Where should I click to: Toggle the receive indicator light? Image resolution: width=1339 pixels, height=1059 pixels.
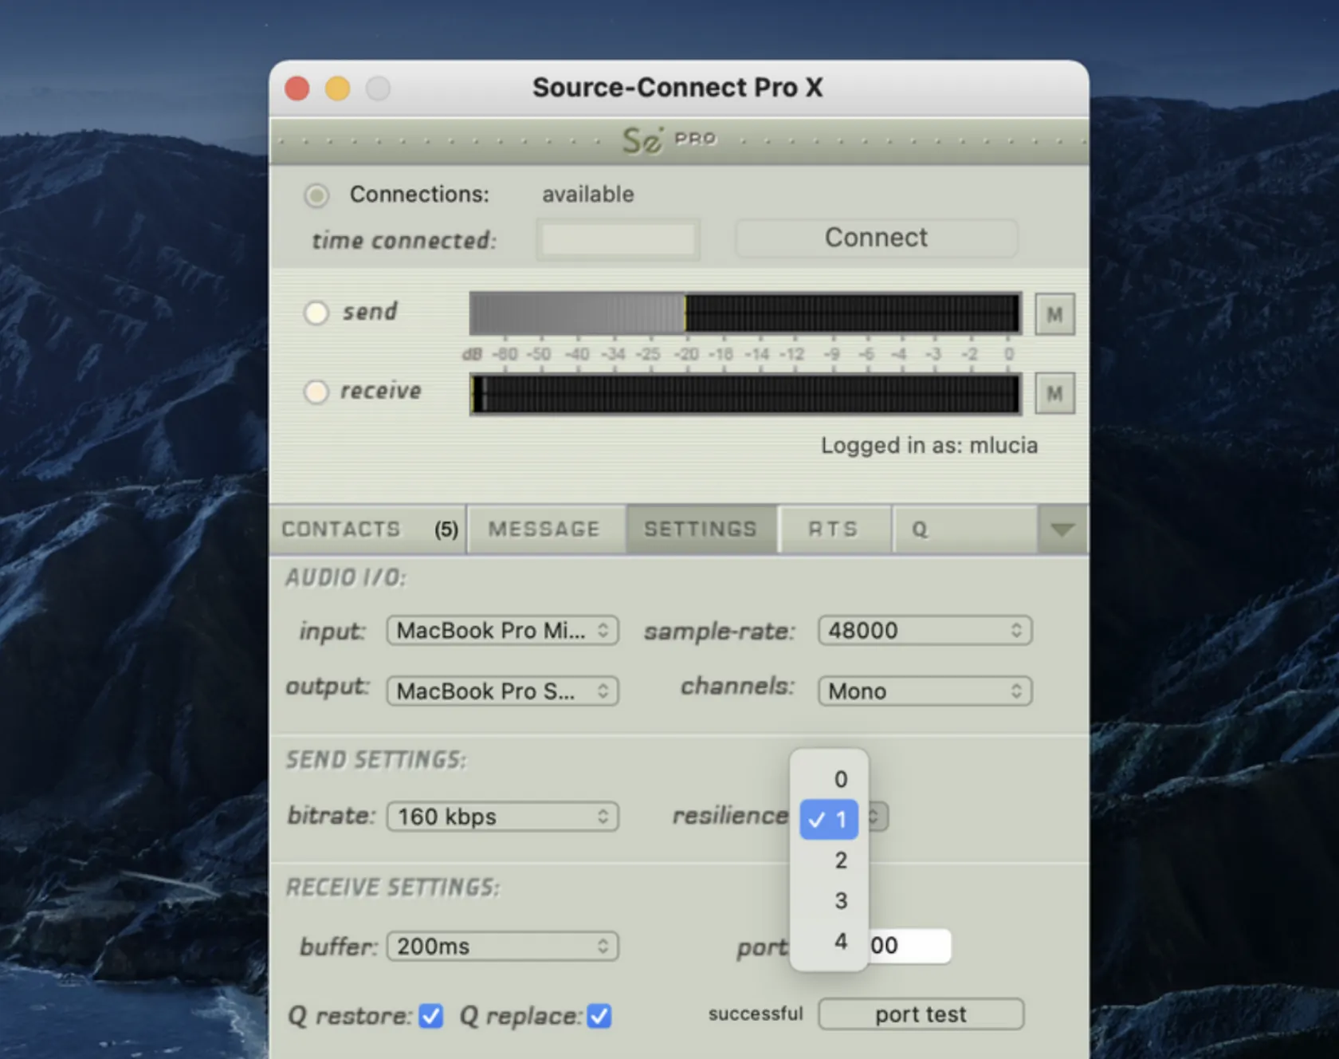316,392
